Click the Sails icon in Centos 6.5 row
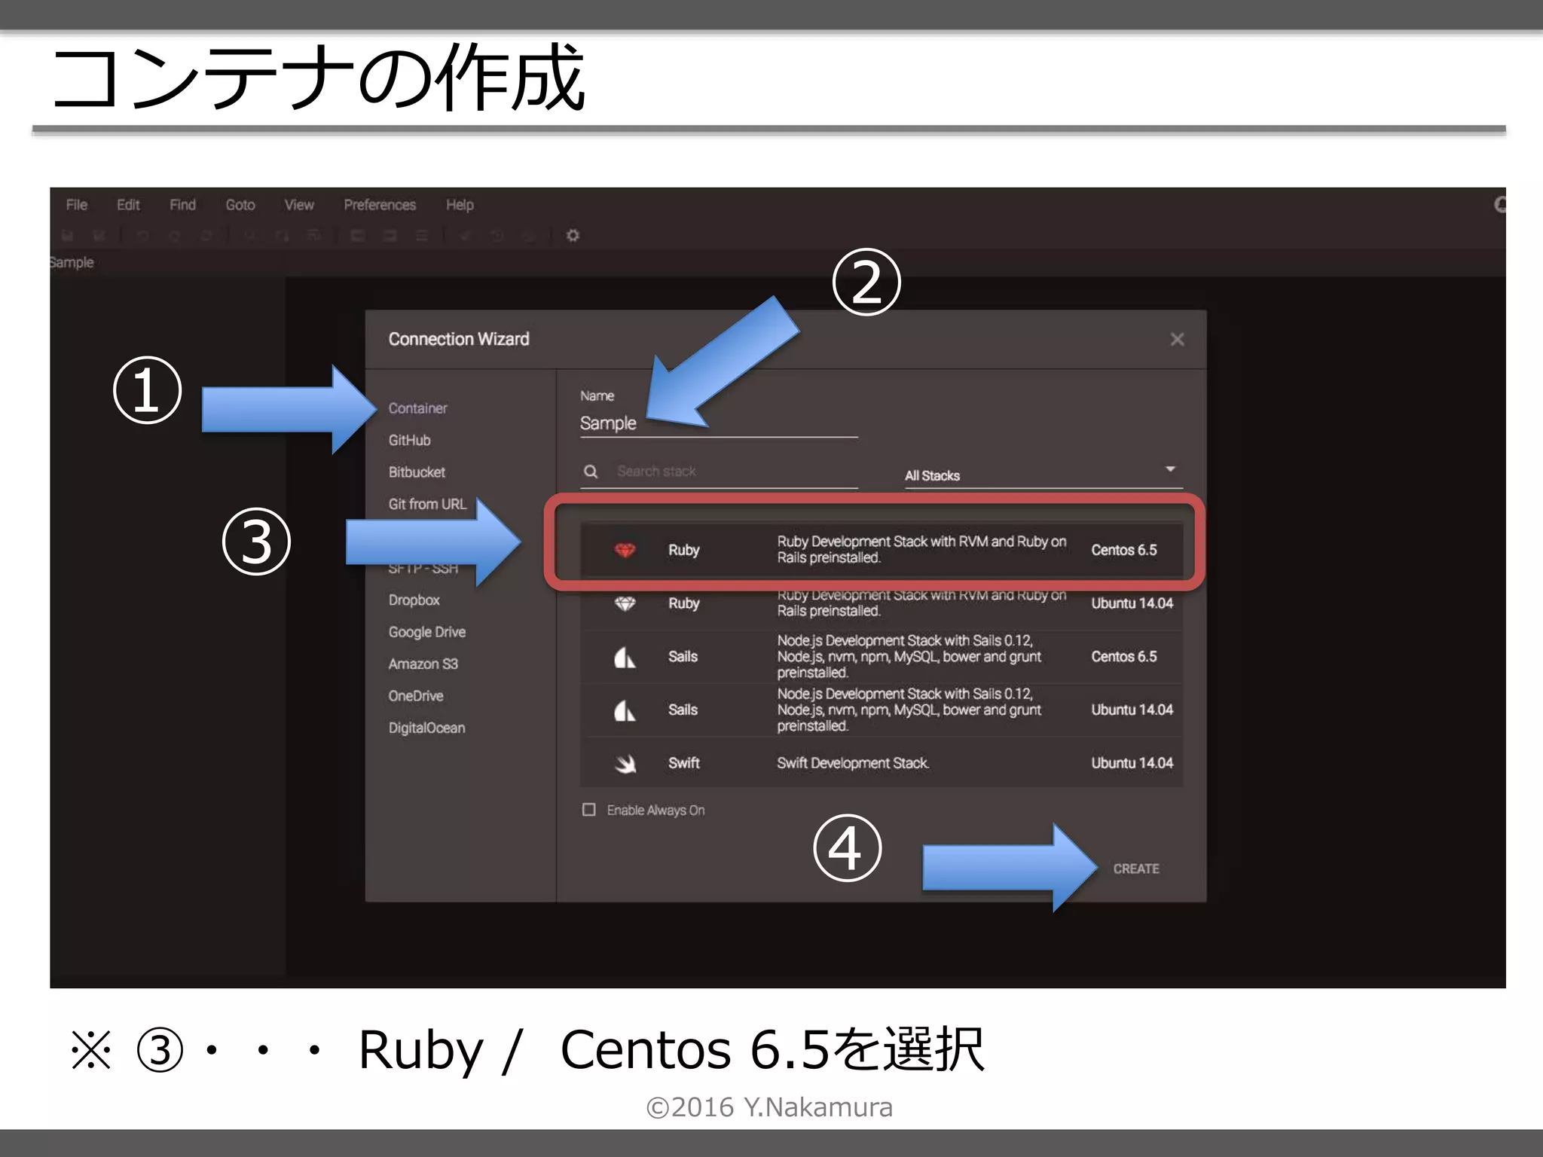 625,657
